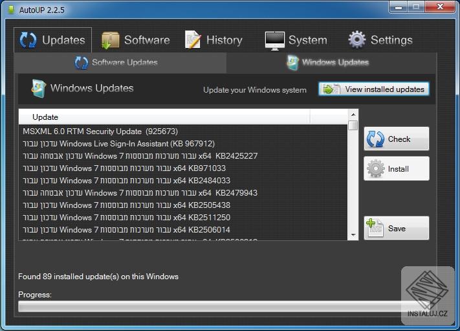This screenshot has width=460, height=331.
Task: Click the list scrollbar up arrow
Action: [353, 115]
